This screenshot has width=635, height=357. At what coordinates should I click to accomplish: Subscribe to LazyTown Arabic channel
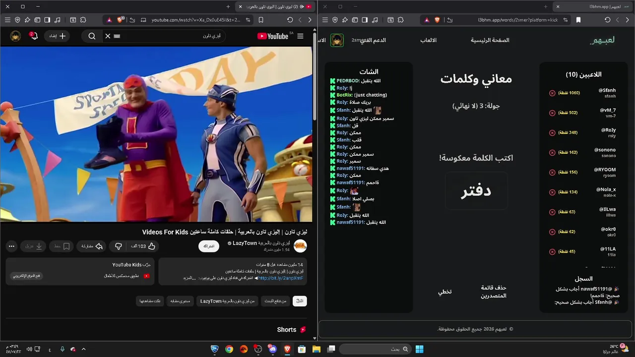tap(209, 246)
